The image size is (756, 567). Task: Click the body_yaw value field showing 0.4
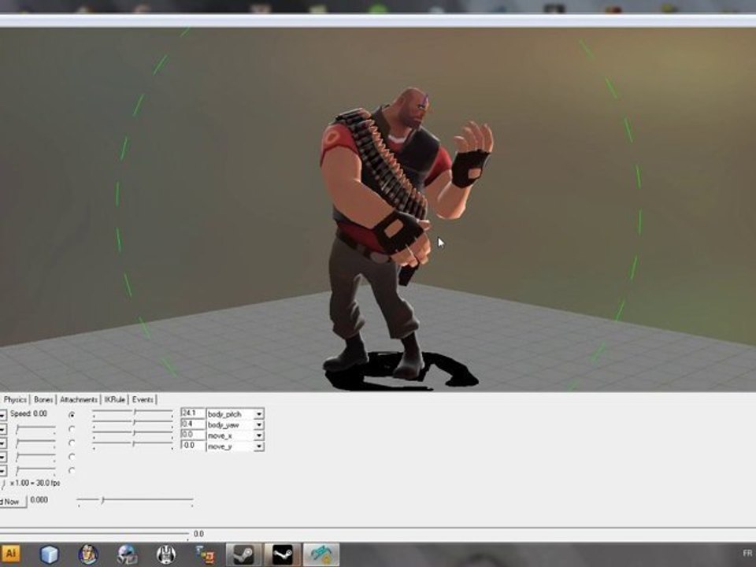click(193, 424)
